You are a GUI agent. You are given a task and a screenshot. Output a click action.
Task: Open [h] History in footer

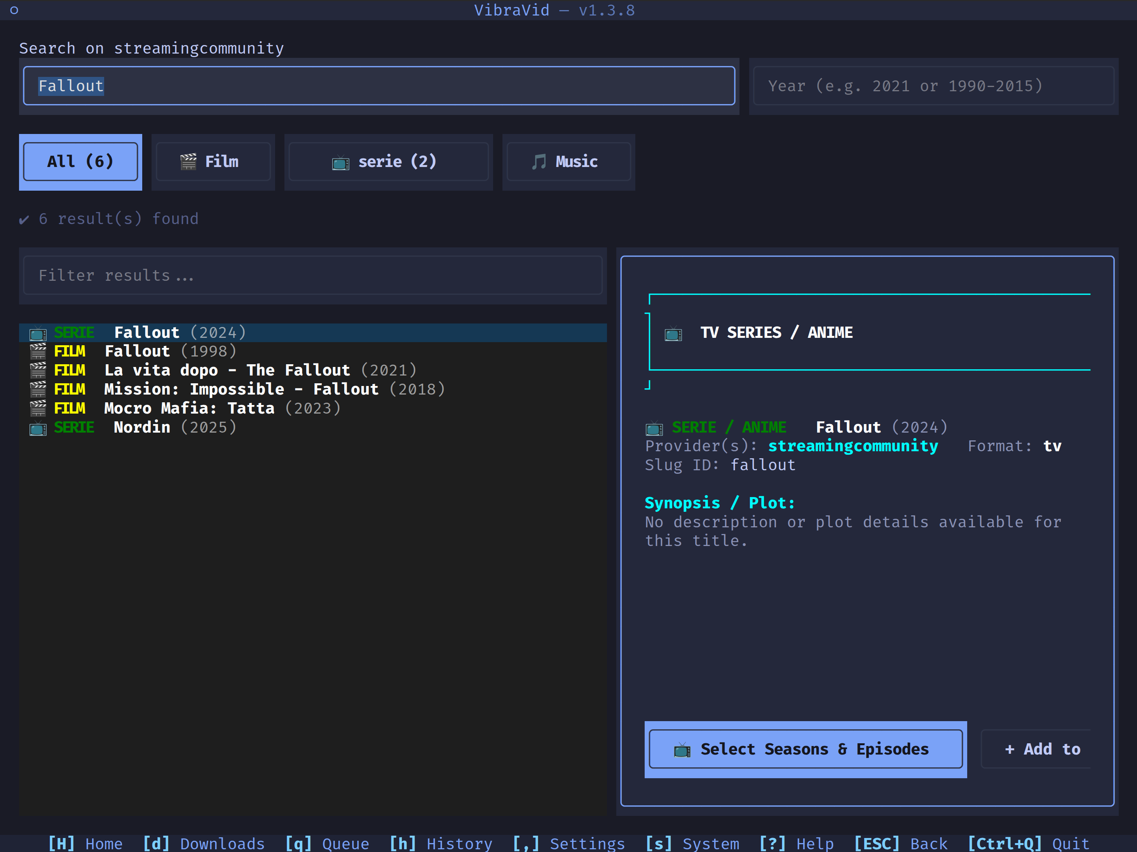(441, 843)
